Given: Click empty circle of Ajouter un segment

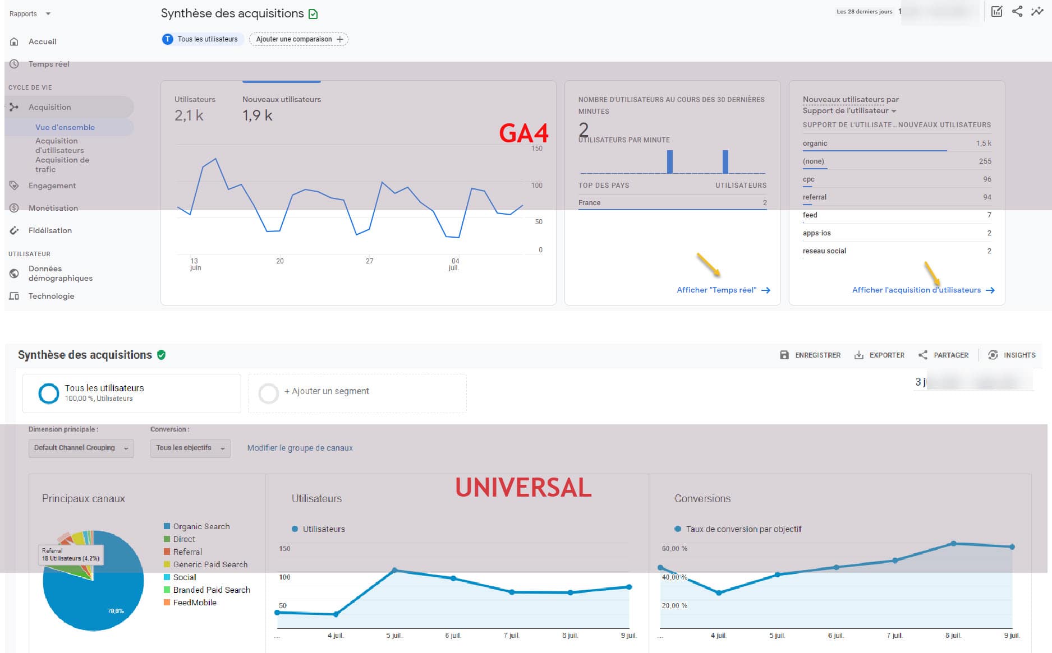Looking at the screenshot, I should pos(268,393).
